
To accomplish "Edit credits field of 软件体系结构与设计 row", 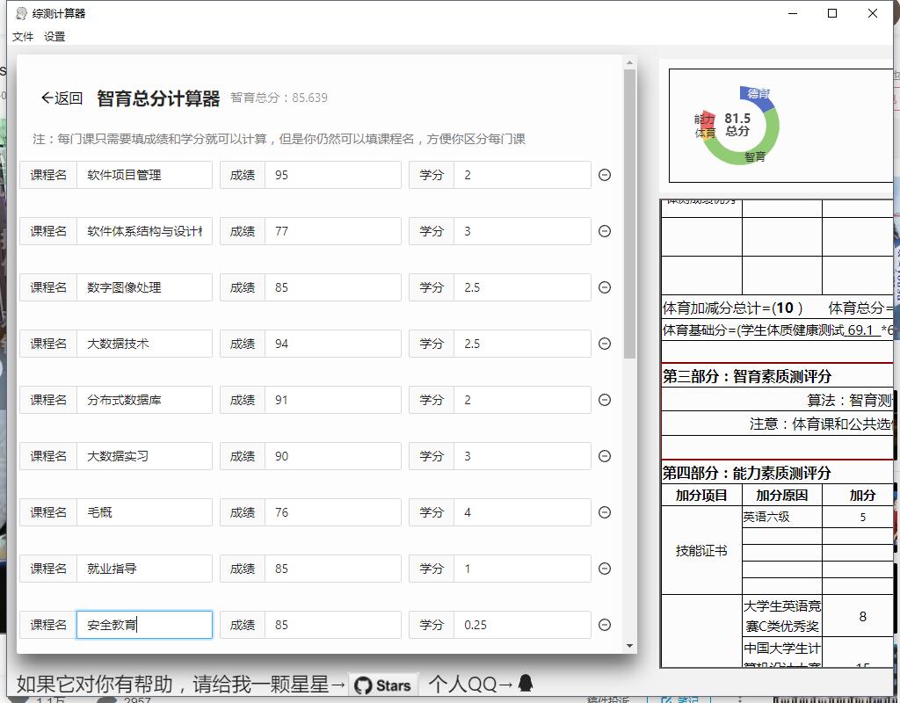I will tap(522, 231).
